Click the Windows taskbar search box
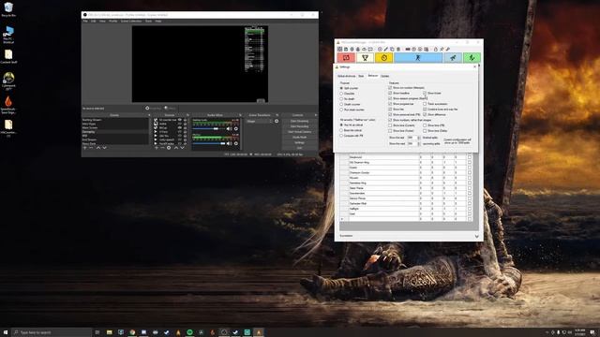 click(x=52, y=332)
